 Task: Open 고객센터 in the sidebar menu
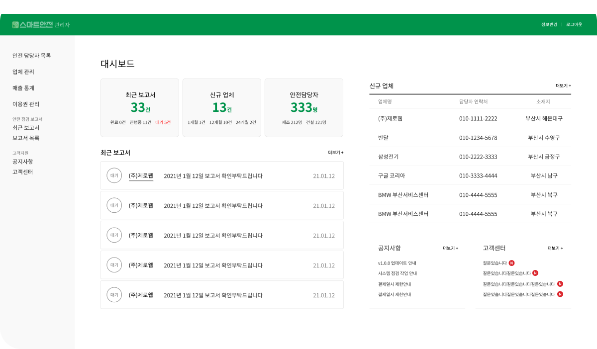(23, 172)
